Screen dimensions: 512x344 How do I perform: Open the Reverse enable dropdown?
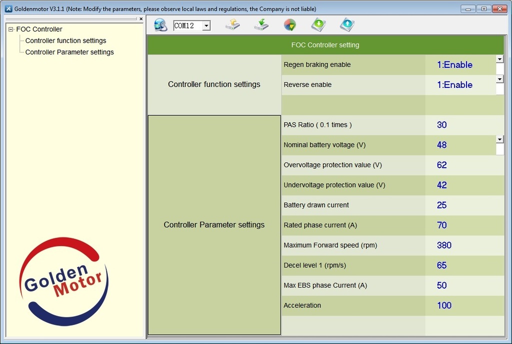click(x=499, y=79)
